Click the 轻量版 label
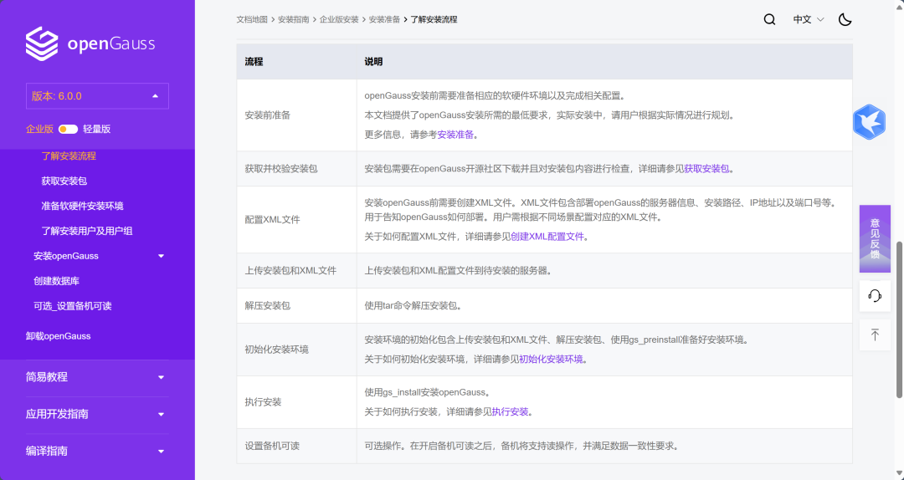 (97, 129)
